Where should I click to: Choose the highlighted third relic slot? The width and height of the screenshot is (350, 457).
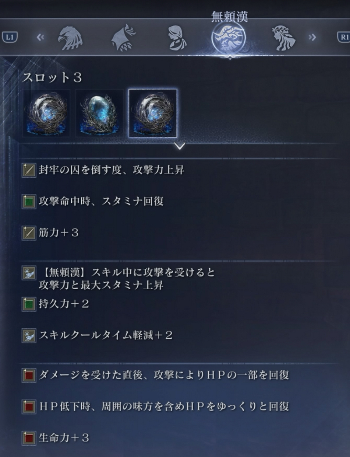click(x=152, y=113)
